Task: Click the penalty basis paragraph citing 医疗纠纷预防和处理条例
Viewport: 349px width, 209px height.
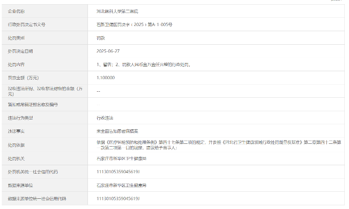Action: 219,145
